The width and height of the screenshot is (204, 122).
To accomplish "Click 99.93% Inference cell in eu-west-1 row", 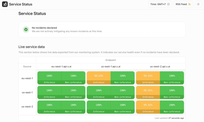I will [99, 78].
